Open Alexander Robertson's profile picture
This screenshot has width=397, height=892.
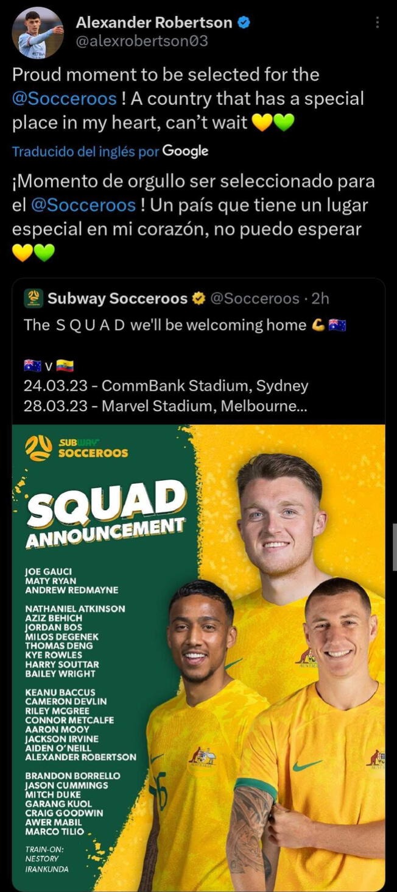tap(38, 33)
